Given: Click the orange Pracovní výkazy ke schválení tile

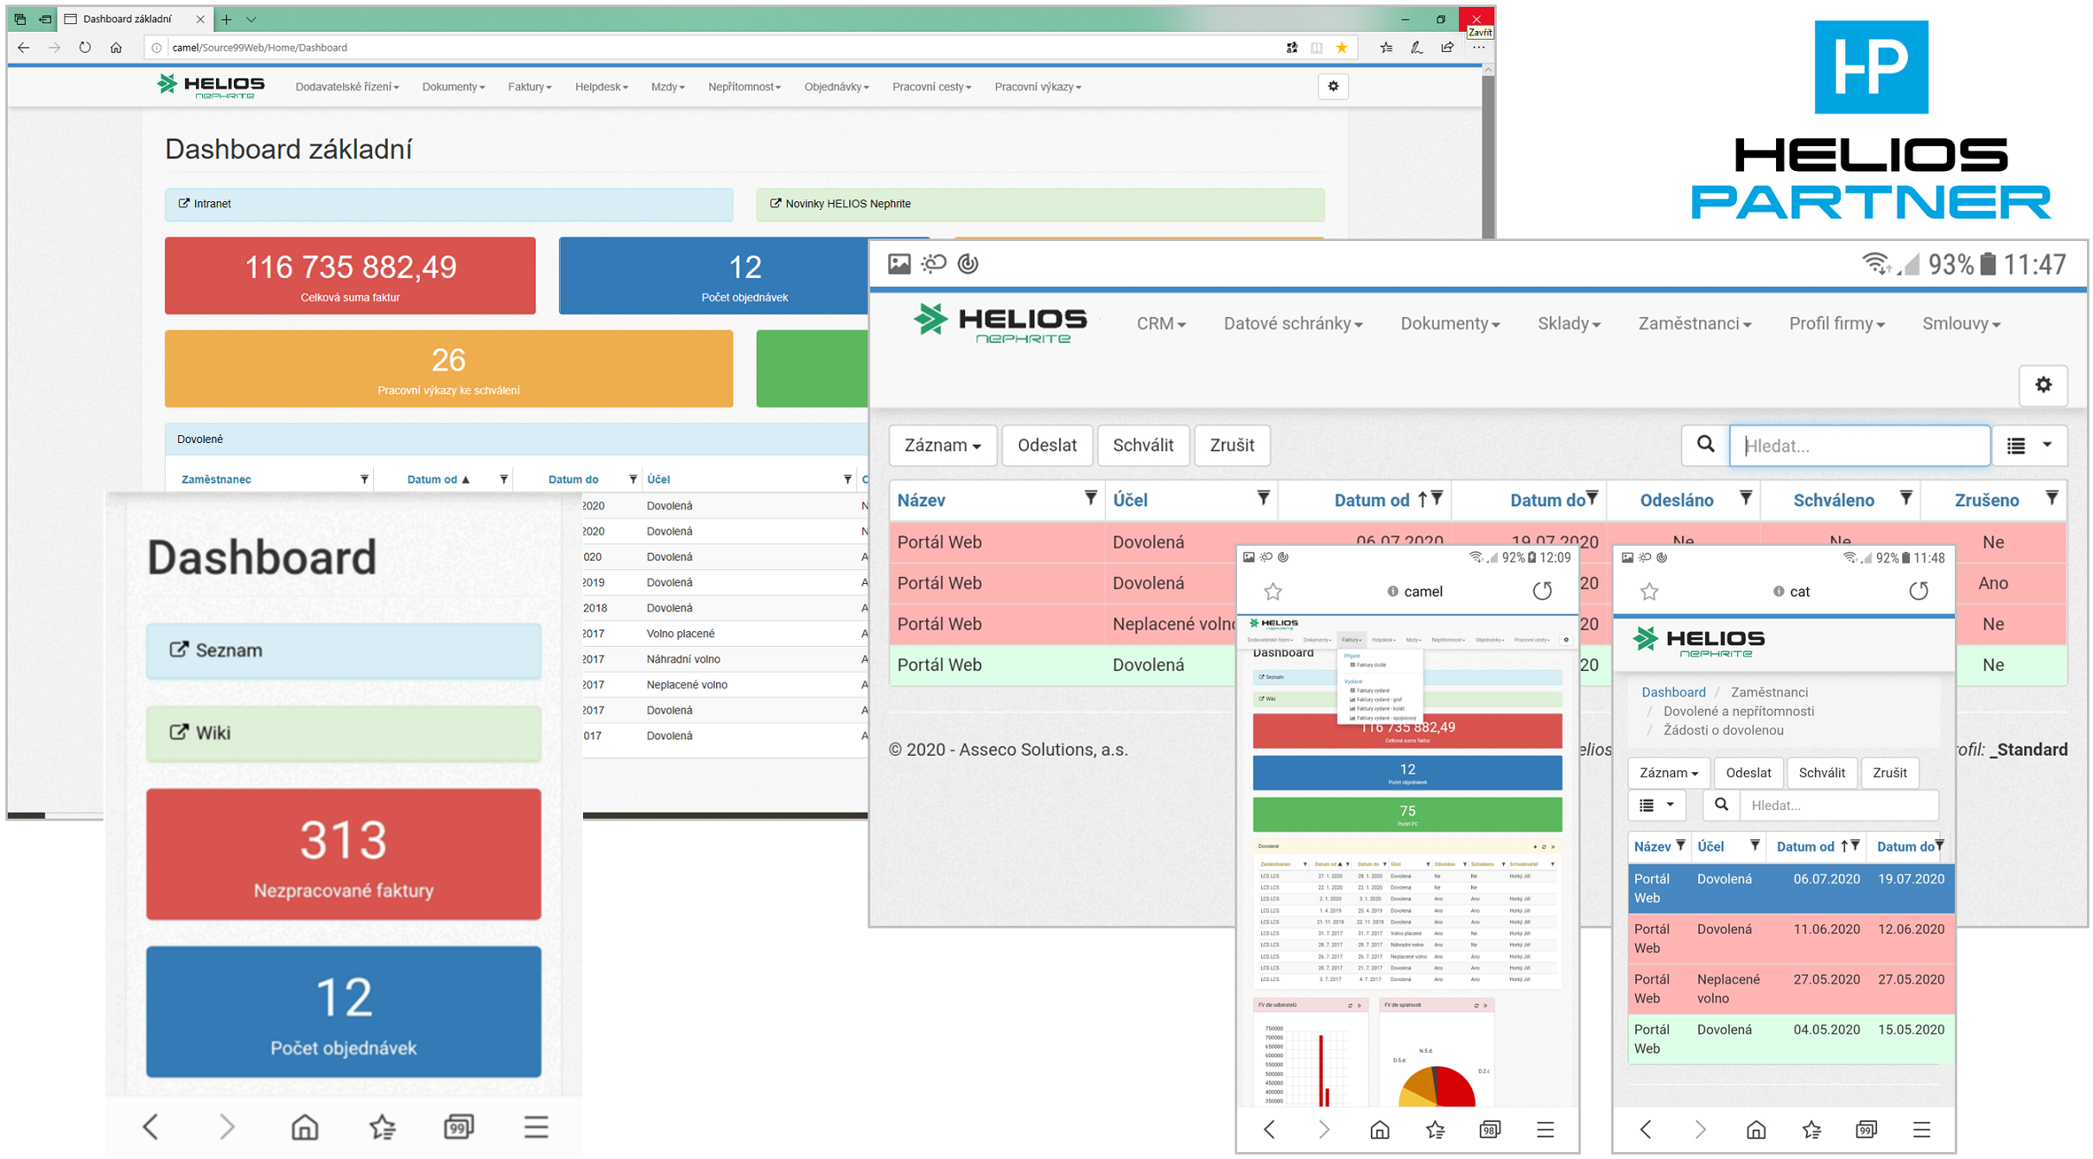Looking at the screenshot, I should coord(448,369).
